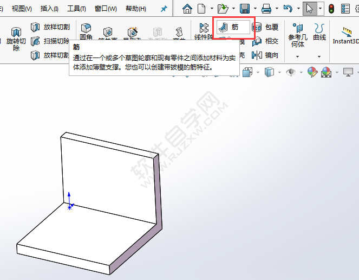Open the 帮助(H) menu
This screenshot has height=280, width=359.
(136, 9)
